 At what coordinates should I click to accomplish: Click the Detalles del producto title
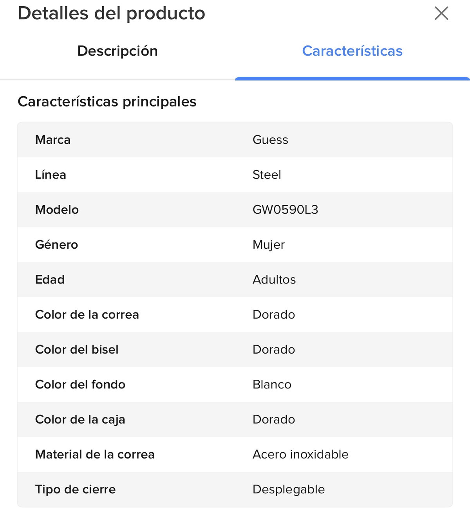112,13
